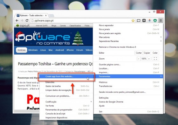Click the Android nav link

point(60,50)
